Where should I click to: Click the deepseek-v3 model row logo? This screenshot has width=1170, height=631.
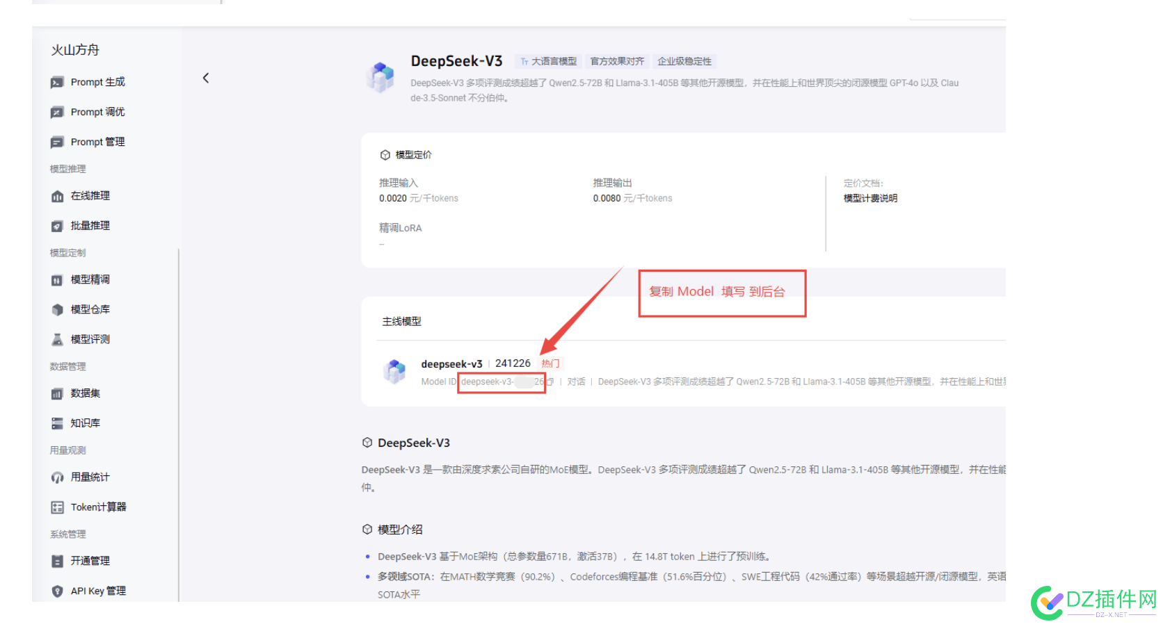(x=394, y=372)
